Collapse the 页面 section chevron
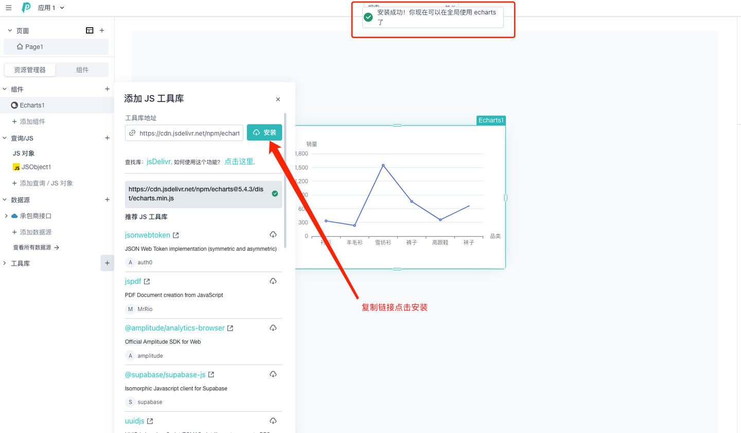 click(10, 30)
